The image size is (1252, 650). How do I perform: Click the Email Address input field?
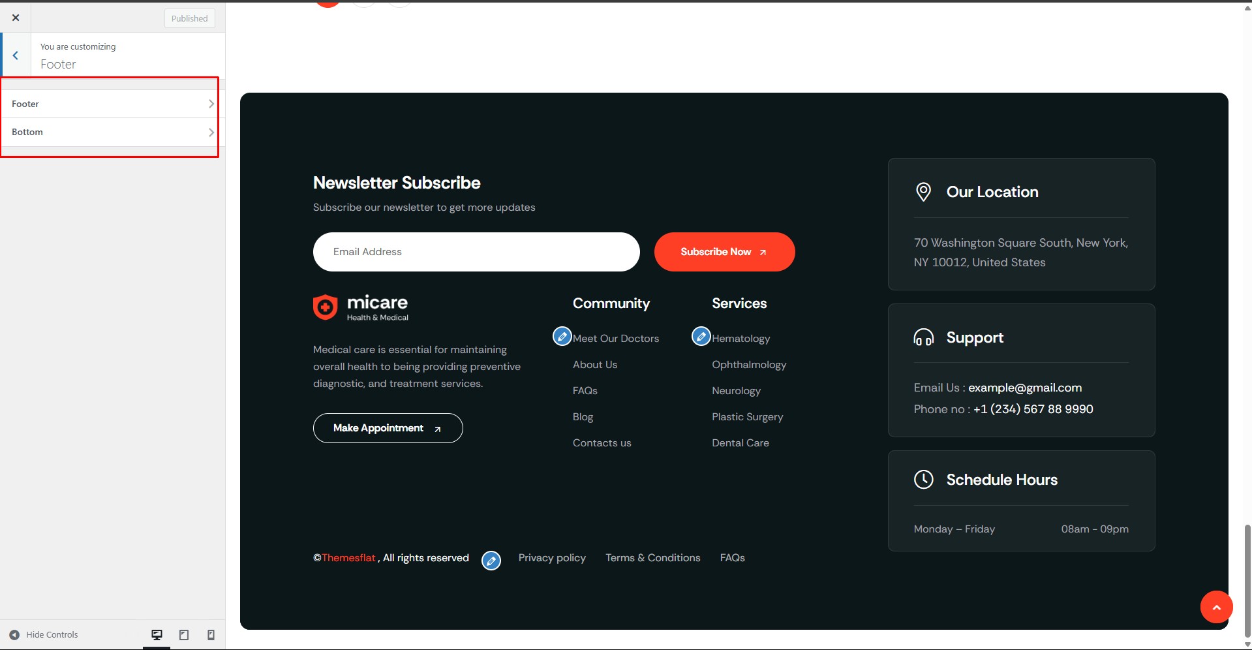[476, 252]
